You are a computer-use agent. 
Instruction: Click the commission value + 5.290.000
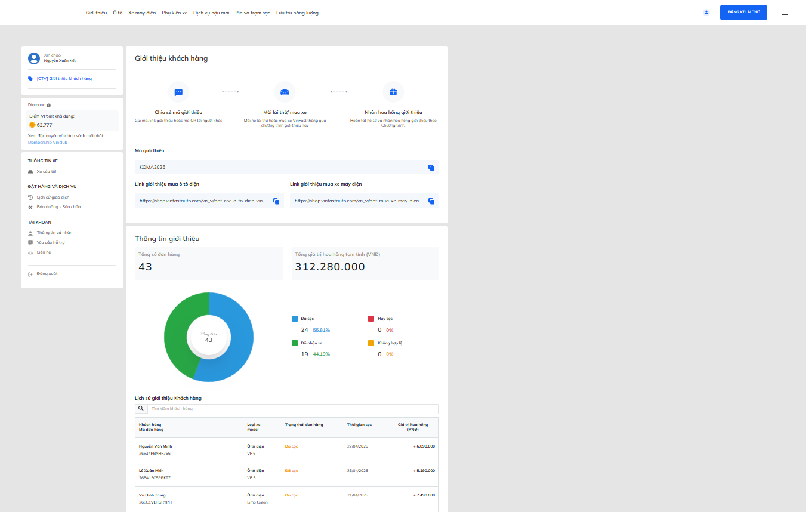[424, 471]
